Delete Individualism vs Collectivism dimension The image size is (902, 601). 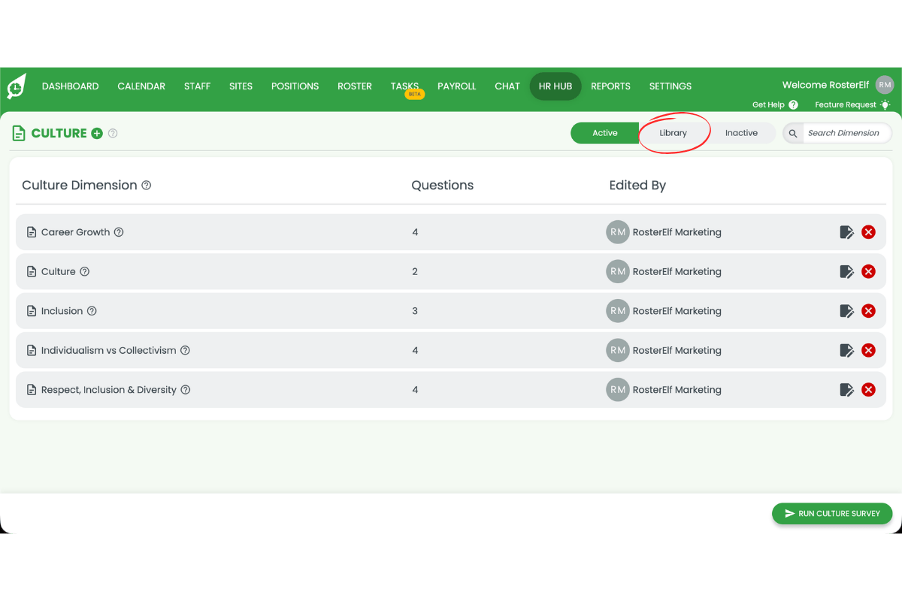868,350
